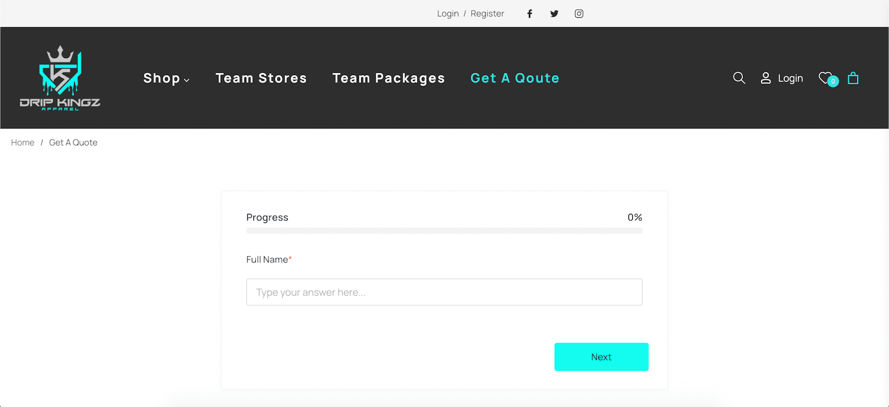Navigate to Home breadcrumb
Viewport: 889px width, 407px height.
[23, 143]
